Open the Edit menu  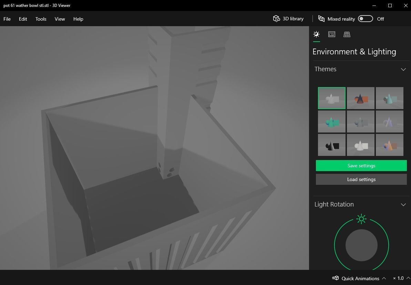[23, 19]
